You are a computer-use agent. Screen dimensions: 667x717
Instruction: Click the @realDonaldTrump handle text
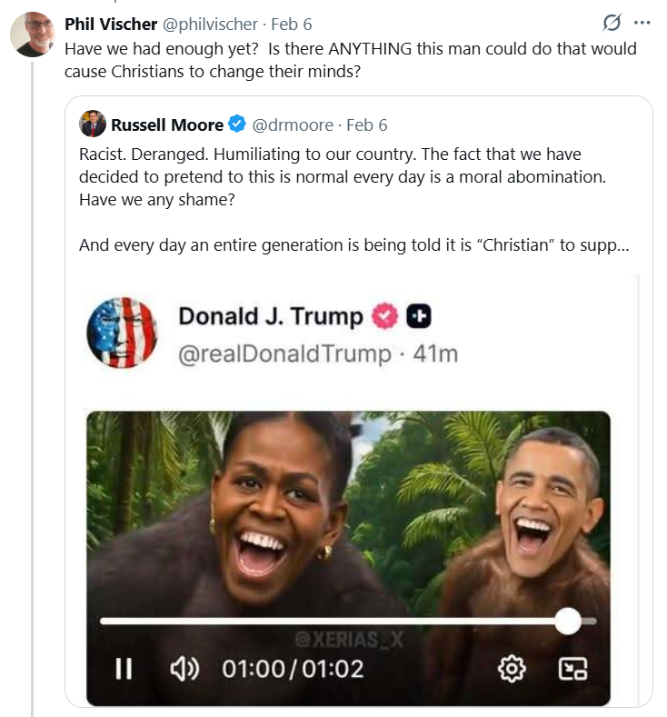pos(284,352)
